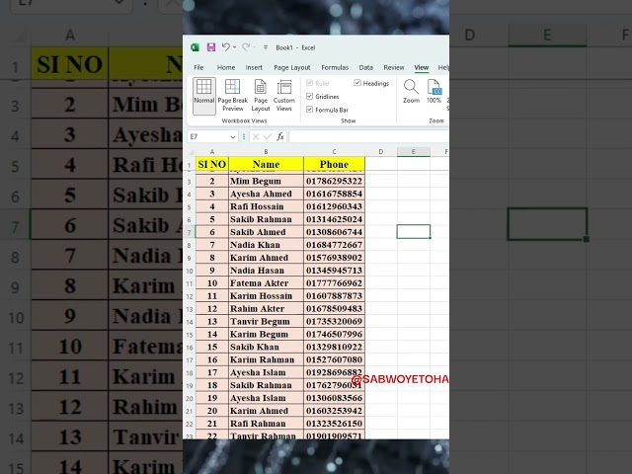Click the Enter checkmark formula bar icon
632x474 pixels.
[x=268, y=137]
